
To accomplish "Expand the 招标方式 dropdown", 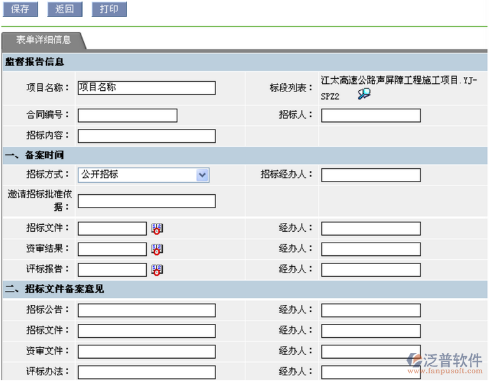I will pos(202,175).
